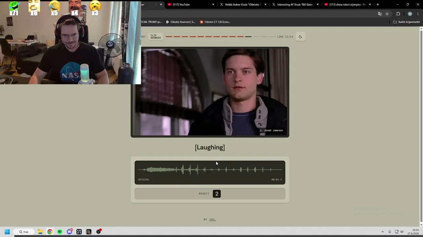Open the Chrome extensions menu
The height and width of the screenshot is (237, 423).
pyautogui.click(x=398, y=14)
